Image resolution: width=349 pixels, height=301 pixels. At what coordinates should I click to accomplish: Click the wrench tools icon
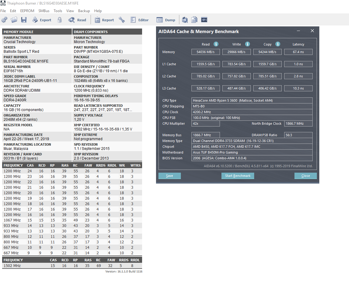(x=122, y=20)
